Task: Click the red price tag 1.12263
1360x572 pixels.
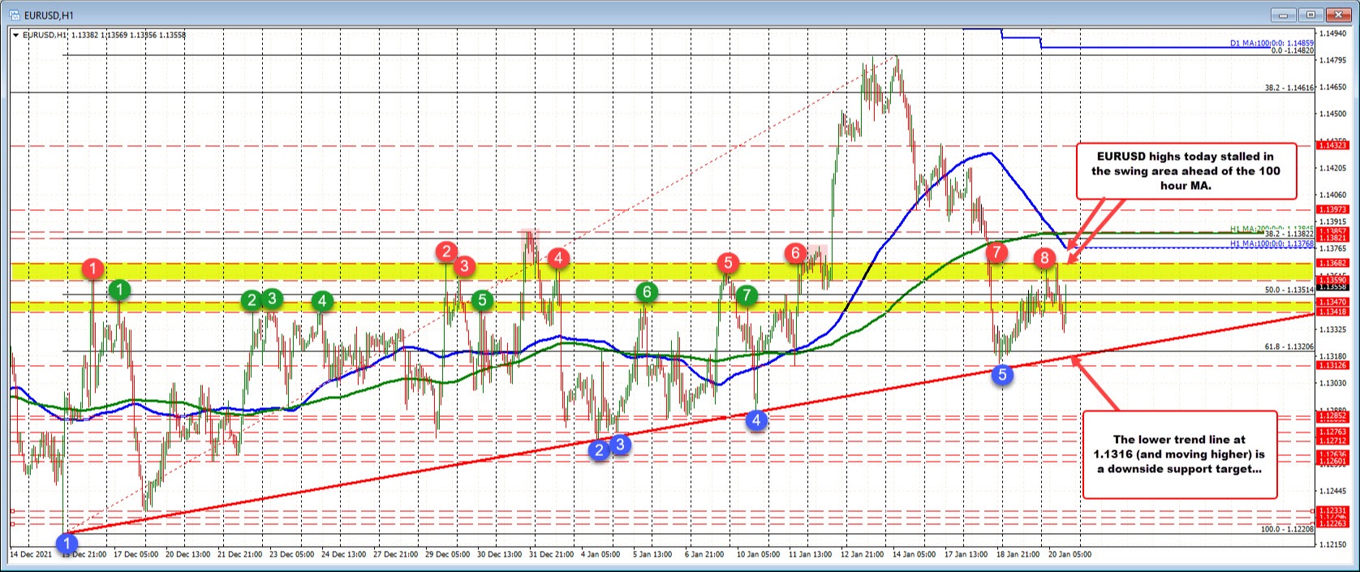Action: coord(1334,523)
